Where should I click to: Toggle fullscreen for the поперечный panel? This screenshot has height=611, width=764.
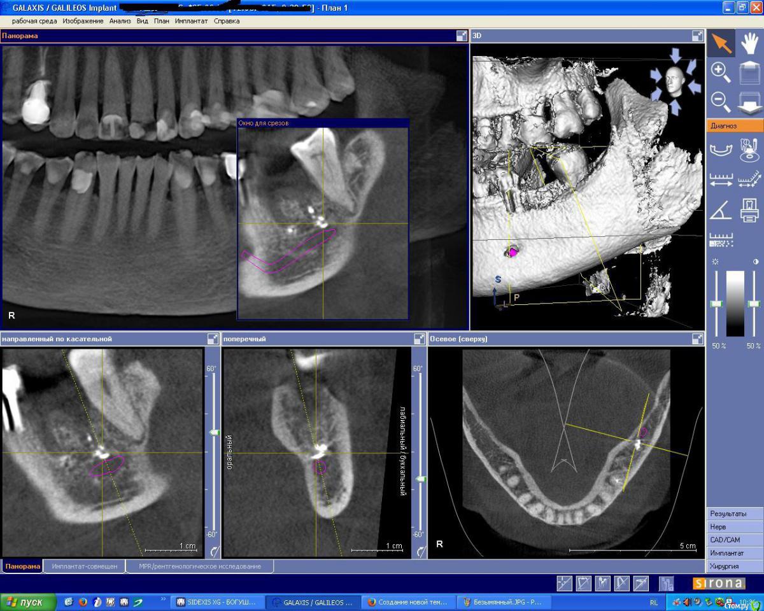pos(419,339)
